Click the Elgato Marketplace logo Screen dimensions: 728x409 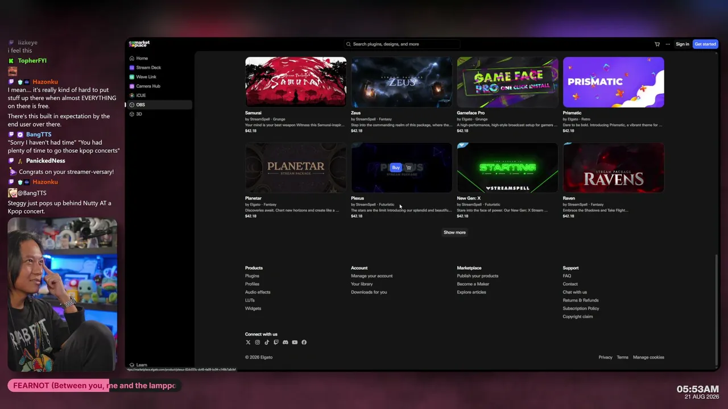(139, 44)
